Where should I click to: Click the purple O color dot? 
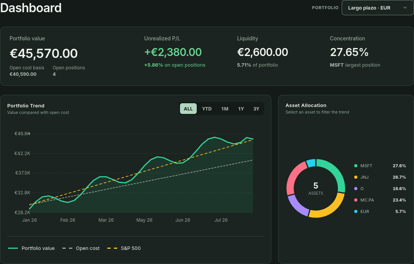(x=356, y=189)
